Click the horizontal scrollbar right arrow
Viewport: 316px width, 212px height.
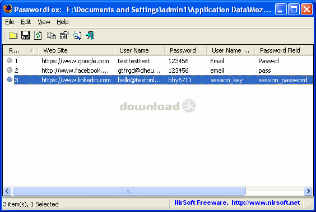pos(308,191)
